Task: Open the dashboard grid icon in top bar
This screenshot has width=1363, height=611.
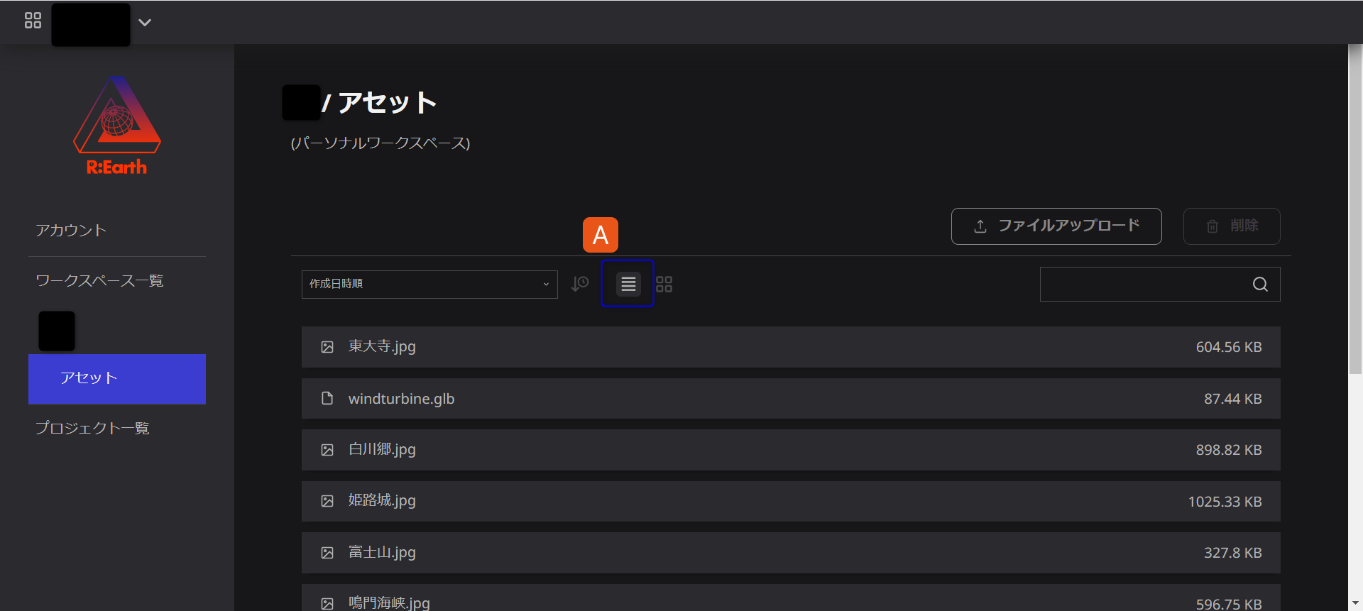Action: tap(33, 21)
